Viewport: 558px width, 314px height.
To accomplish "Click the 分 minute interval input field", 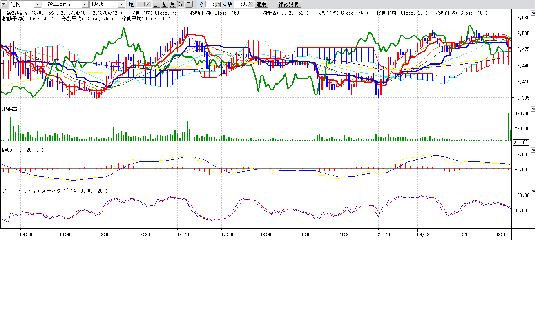I will tap(210, 4).
